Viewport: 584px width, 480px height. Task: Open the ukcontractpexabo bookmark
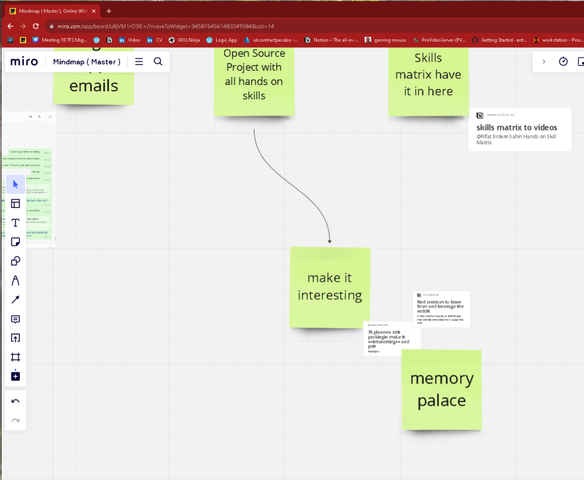tap(271, 40)
